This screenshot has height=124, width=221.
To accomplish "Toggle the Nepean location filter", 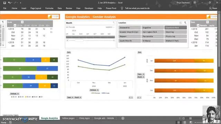I will 130,36.
